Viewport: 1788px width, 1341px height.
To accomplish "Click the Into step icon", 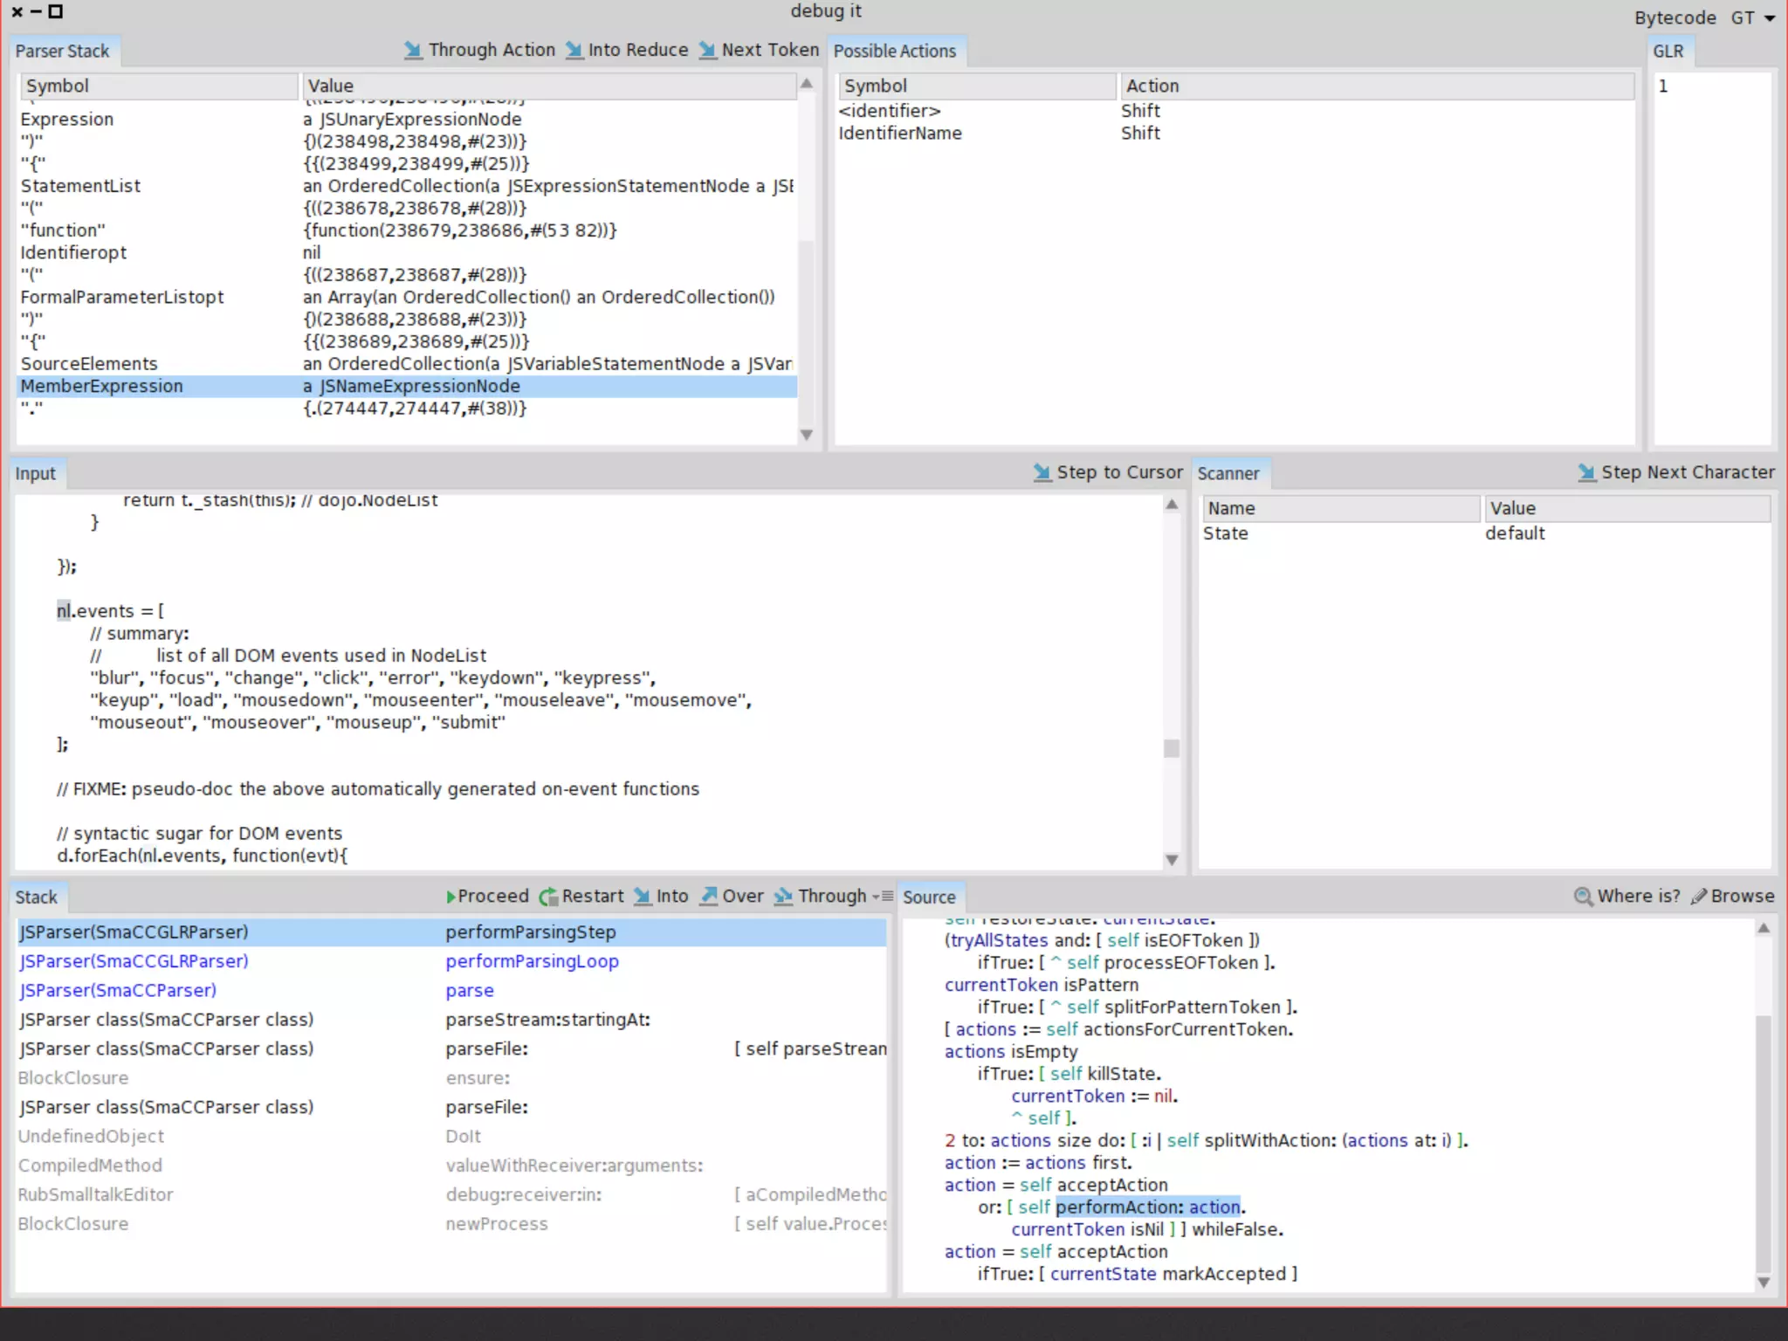I will pyautogui.click(x=643, y=897).
